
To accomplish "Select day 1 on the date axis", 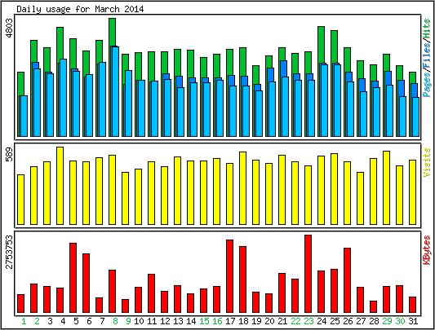I will [x=24, y=321].
